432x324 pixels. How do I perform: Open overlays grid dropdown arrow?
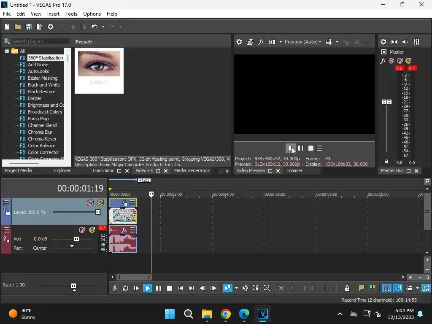337,42
